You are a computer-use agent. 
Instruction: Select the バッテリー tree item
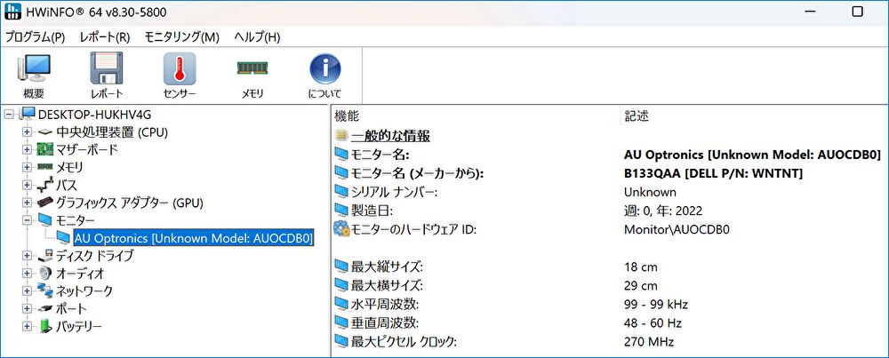78,326
